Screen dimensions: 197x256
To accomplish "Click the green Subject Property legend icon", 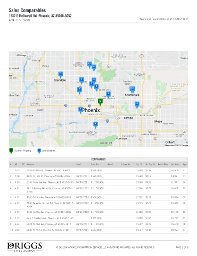I will pyautogui.click(x=11, y=151).
